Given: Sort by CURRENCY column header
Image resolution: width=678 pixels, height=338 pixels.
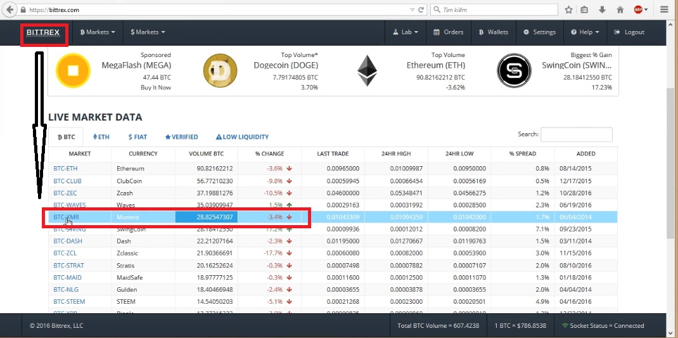Looking at the screenshot, I should pos(143,153).
